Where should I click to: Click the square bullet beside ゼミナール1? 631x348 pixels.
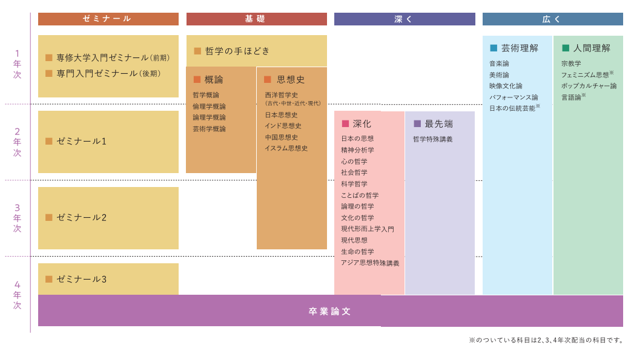(x=49, y=142)
